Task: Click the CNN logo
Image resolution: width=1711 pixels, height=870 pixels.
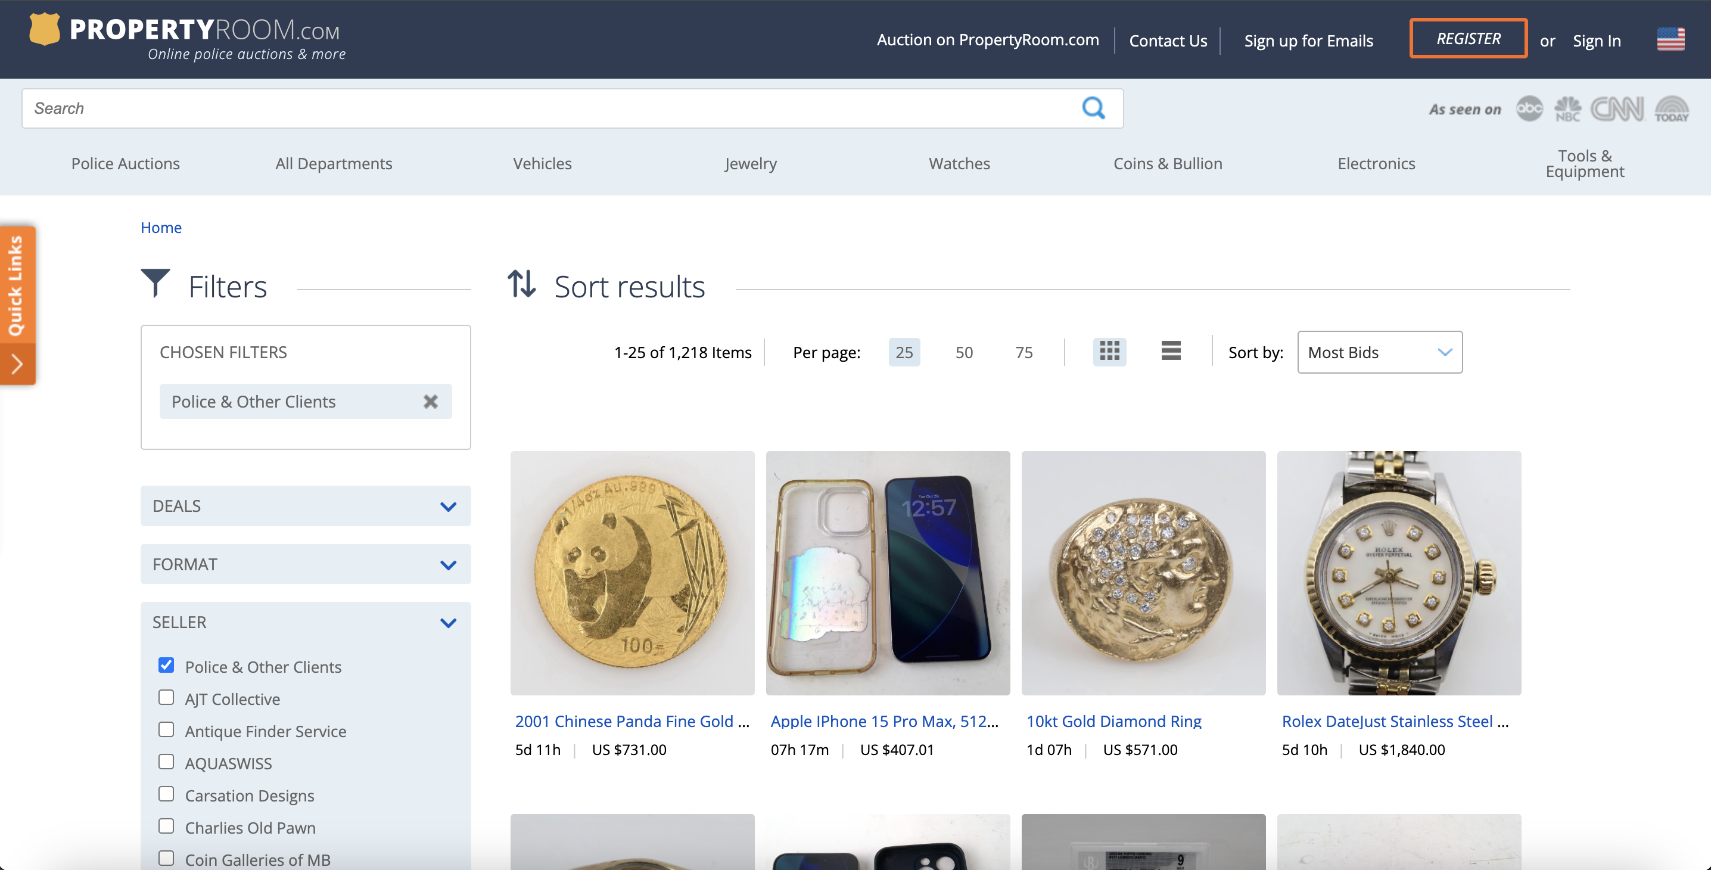Action: click(x=1617, y=109)
